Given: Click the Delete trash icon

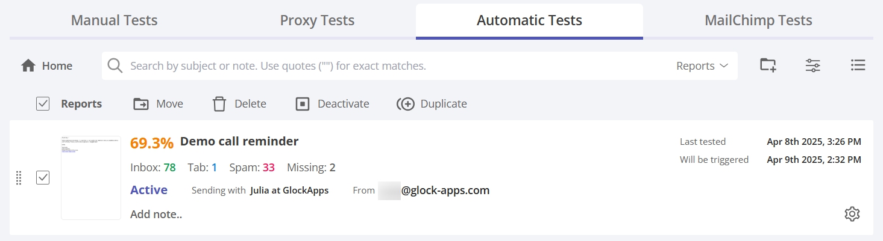Looking at the screenshot, I should coord(219,104).
